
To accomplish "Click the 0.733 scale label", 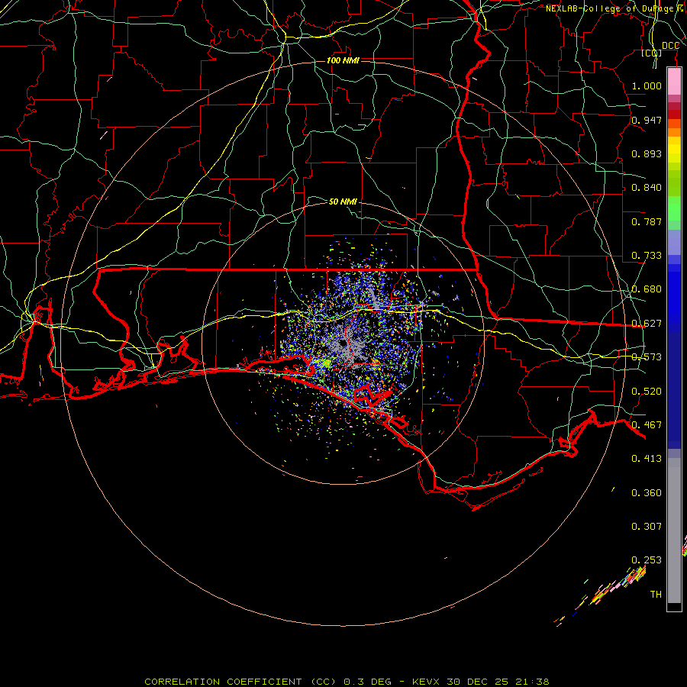I will click(647, 256).
